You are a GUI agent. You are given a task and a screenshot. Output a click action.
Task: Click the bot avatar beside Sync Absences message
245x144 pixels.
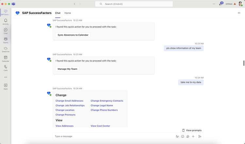pos(49,25)
